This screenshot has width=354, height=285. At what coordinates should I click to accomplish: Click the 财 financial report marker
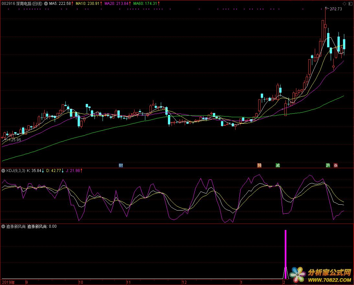point(121,165)
